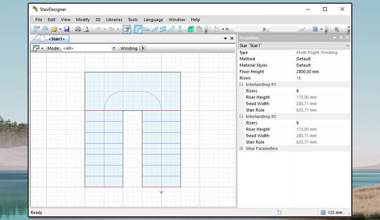Open the Edit menu
Image resolution: width=380 pixels, height=220 pixels.
click(51, 20)
